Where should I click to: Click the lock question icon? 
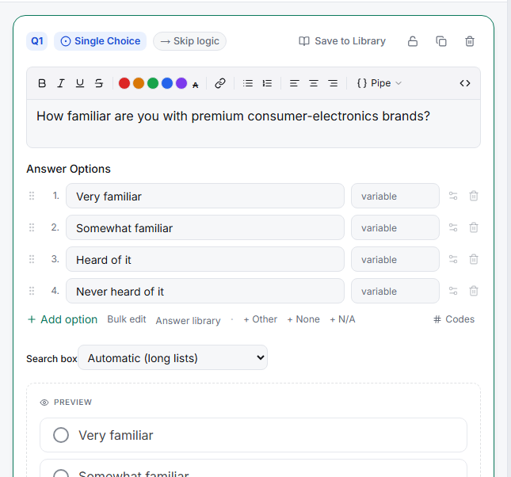[x=413, y=41]
